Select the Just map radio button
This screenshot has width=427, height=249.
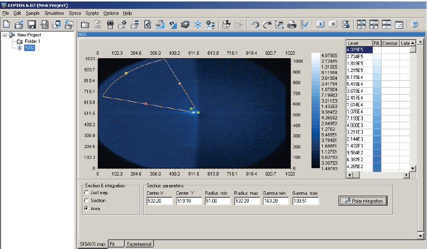coord(87,192)
